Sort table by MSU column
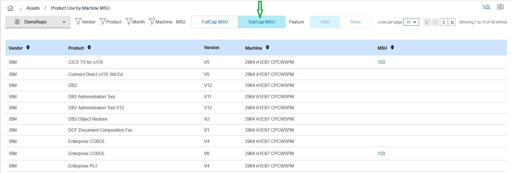The height and width of the screenshot is (173, 523). [392, 48]
